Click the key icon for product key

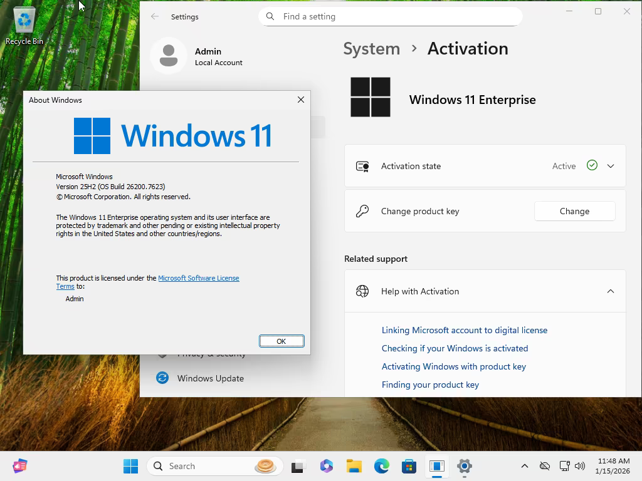click(x=362, y=211)
